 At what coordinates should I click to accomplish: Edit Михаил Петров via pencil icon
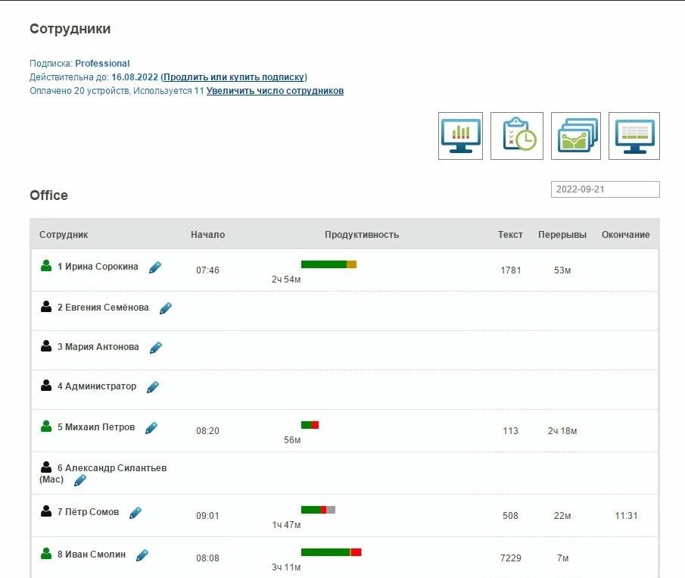coord(151,428)
